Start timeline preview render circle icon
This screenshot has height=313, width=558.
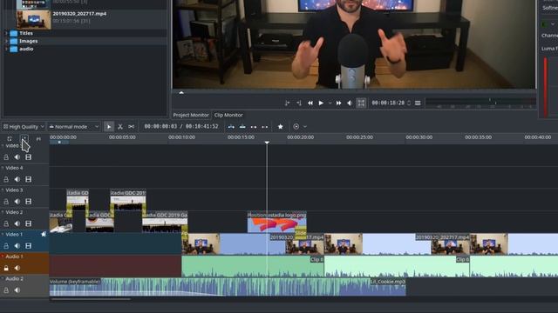point(296,126)
